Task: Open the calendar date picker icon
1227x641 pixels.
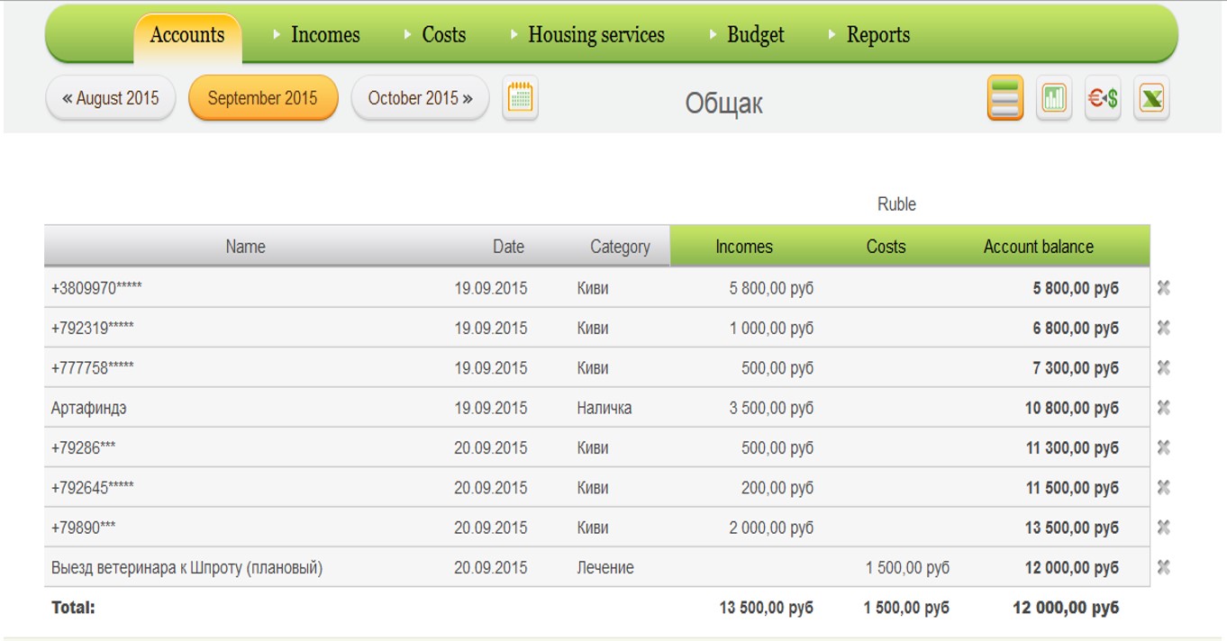Action: click(x=520, y=98)
